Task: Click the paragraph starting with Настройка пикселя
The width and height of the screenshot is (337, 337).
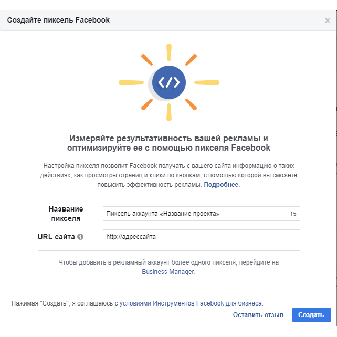Action: tap(168, 175)
